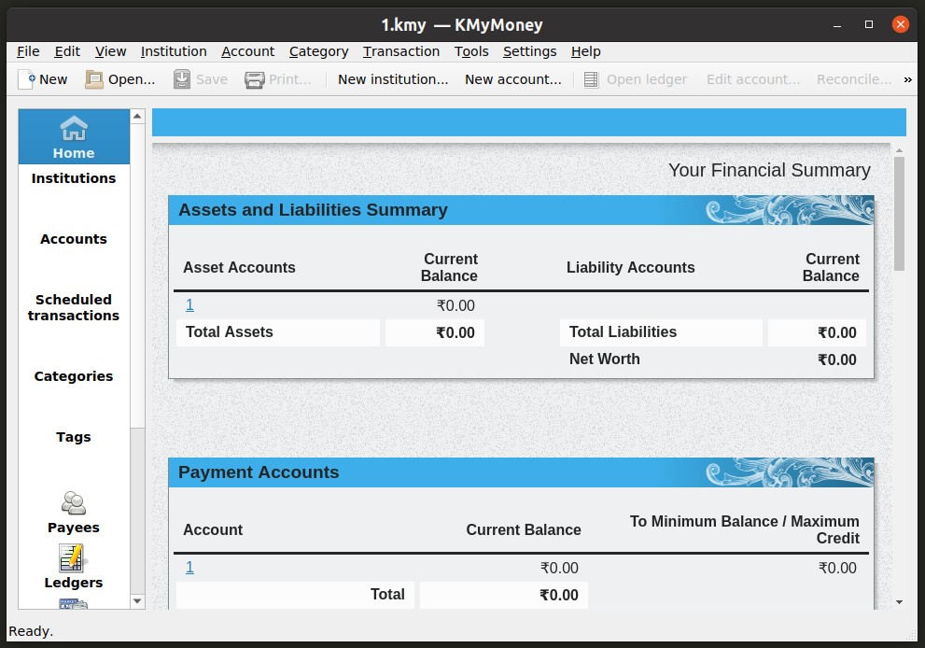Open the Payees view icon
The height and width of the screenshot is (648, 925).
pyautogui.click(x=74, y=504)
